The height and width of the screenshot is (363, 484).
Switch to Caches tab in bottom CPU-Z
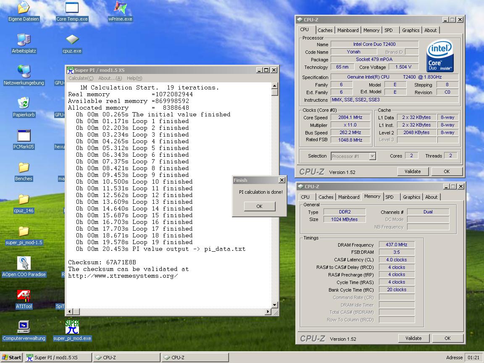click(326, 197)
